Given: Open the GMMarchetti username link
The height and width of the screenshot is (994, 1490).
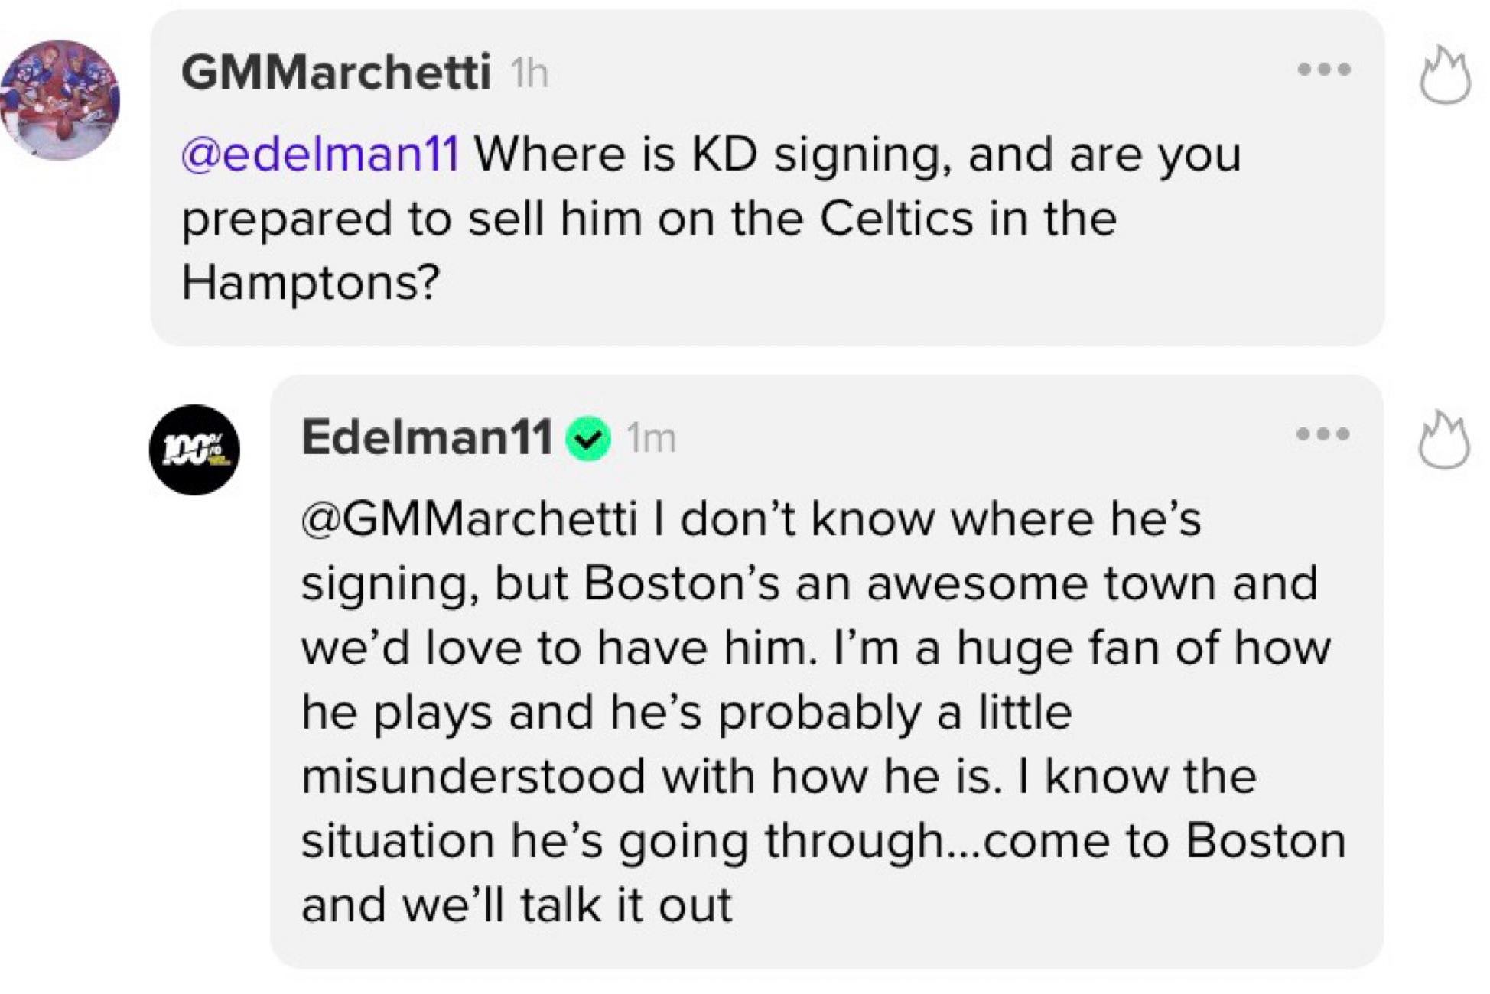Looking at the screenshot, I should click(336, 73).
